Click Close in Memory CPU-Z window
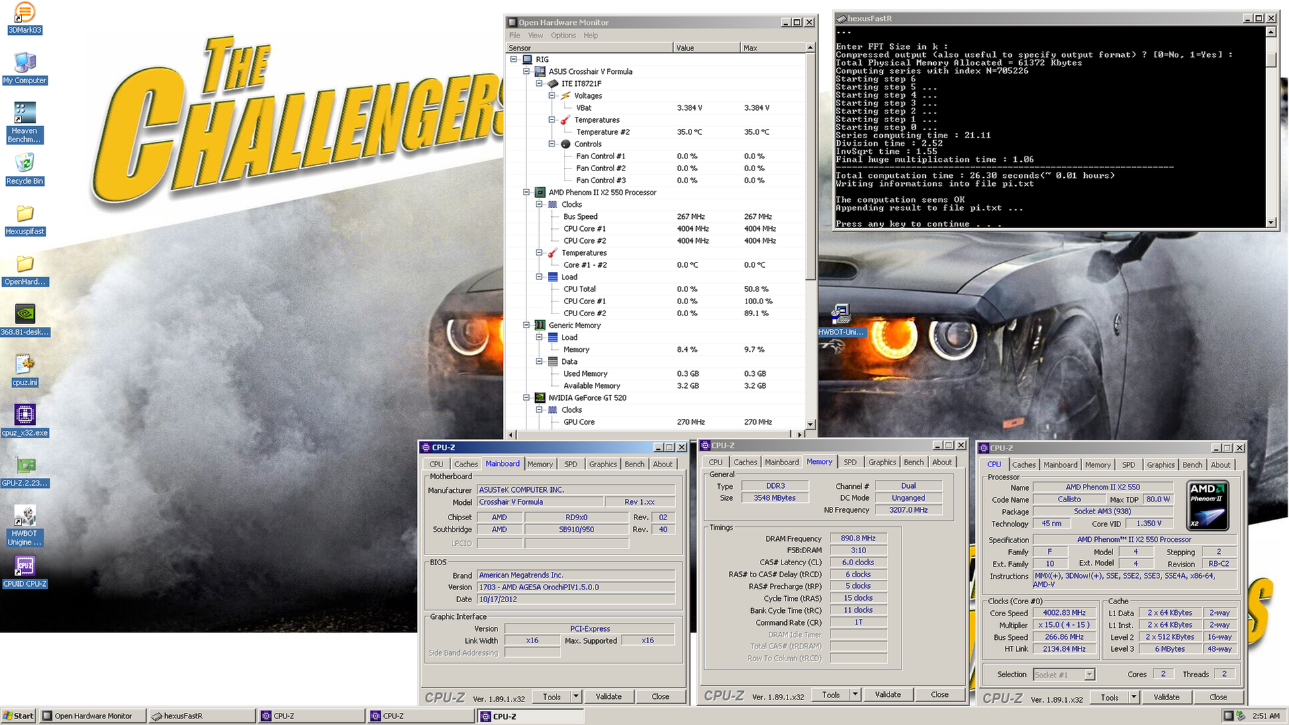 click(940, 694)
